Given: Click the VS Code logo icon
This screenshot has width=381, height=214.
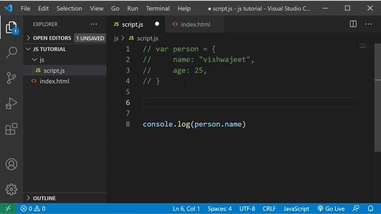Looking at the screenshot, I should 8,8.
